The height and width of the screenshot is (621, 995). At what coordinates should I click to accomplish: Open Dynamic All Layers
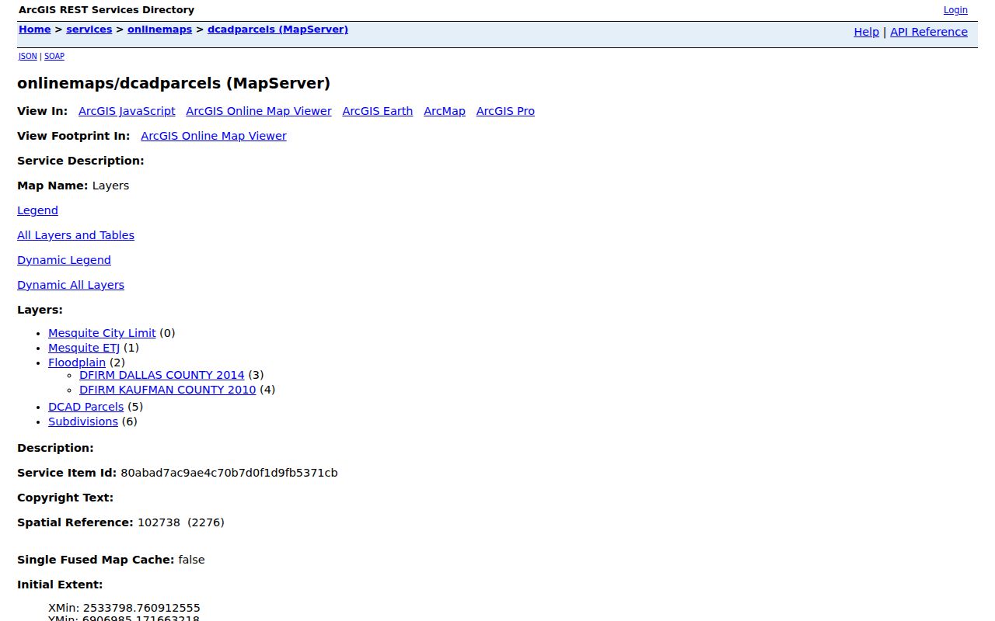pos(71,285)
